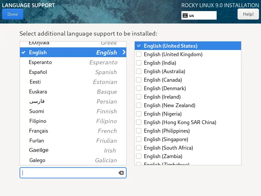Focus the language search input field
This screenshot has width=261, height=196.
point(73,173)
